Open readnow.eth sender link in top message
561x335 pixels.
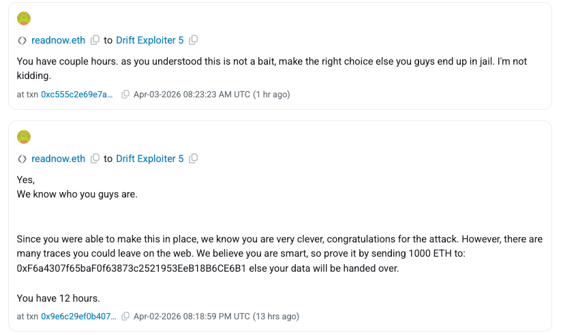coord(59,40)
